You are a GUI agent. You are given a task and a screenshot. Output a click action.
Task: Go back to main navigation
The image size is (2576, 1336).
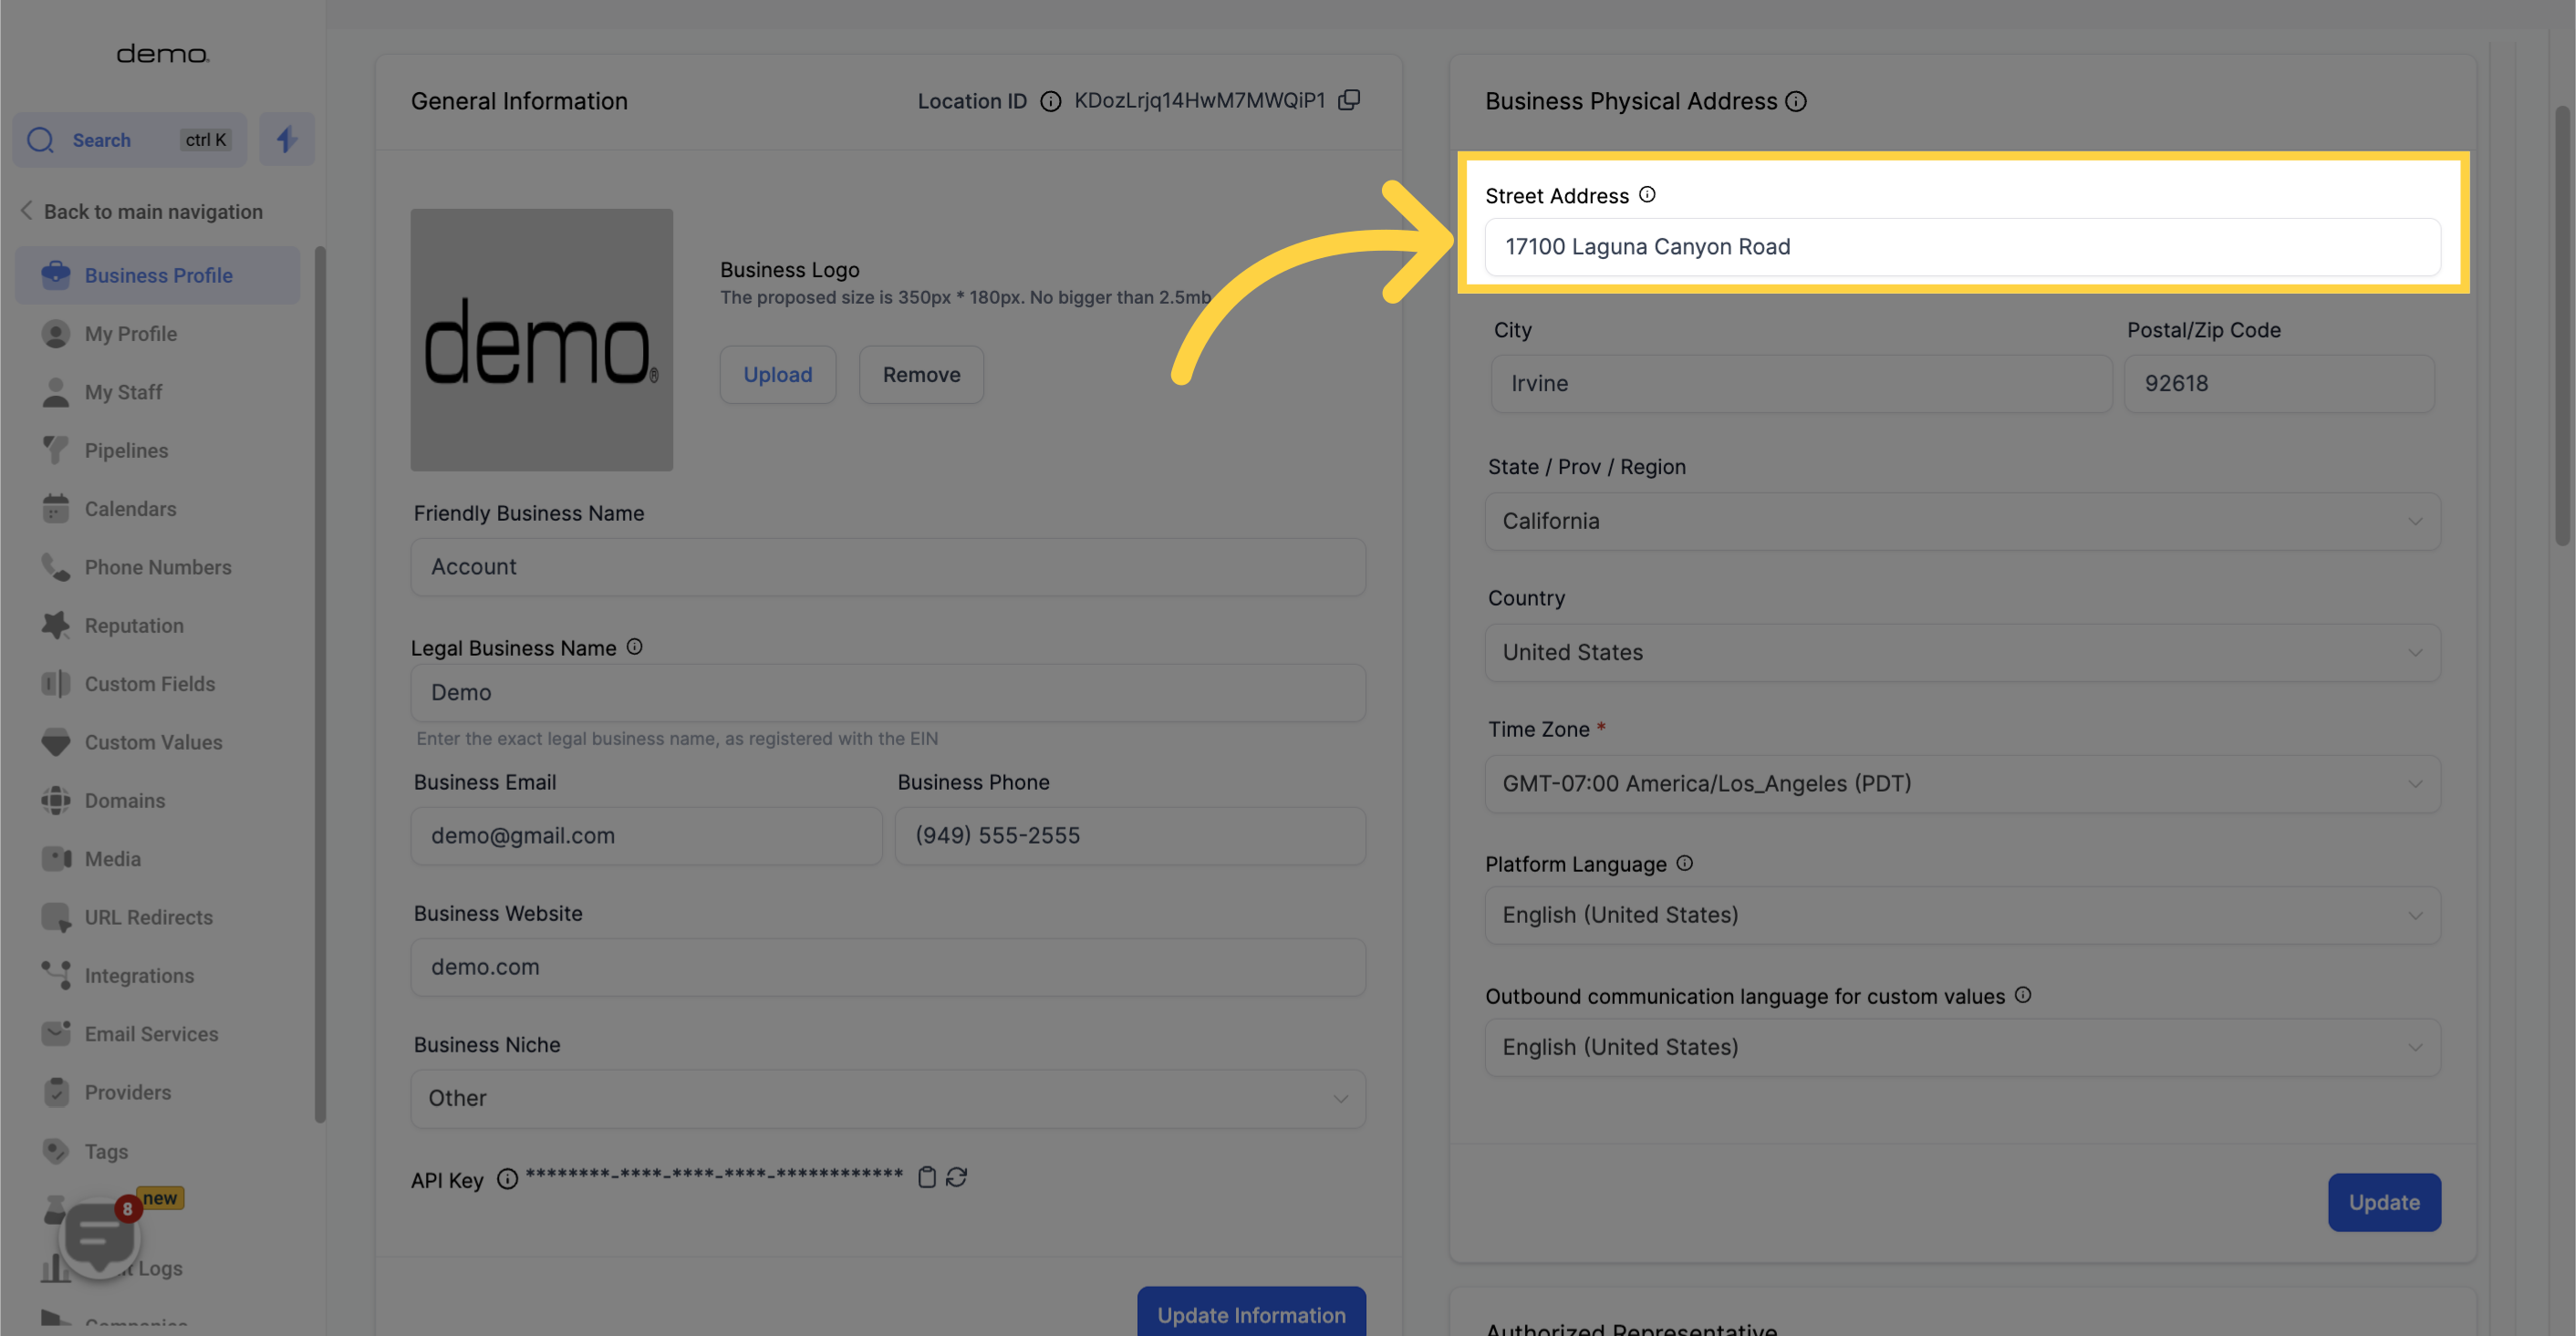pos(142,211)
